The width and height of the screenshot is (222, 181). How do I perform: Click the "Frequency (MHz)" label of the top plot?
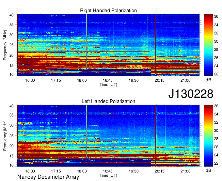click(x=5, y=45)
